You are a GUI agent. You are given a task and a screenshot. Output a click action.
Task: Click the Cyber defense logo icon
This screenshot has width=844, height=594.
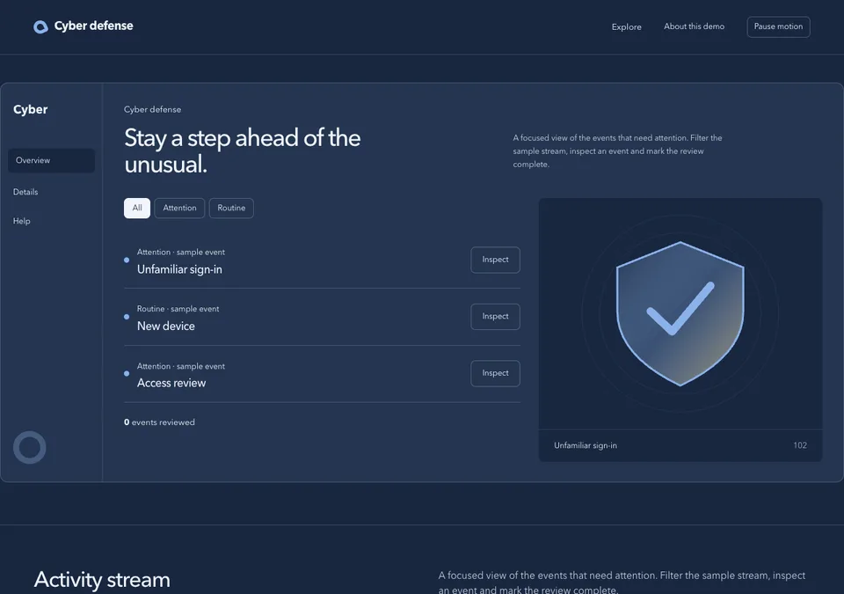40,26
